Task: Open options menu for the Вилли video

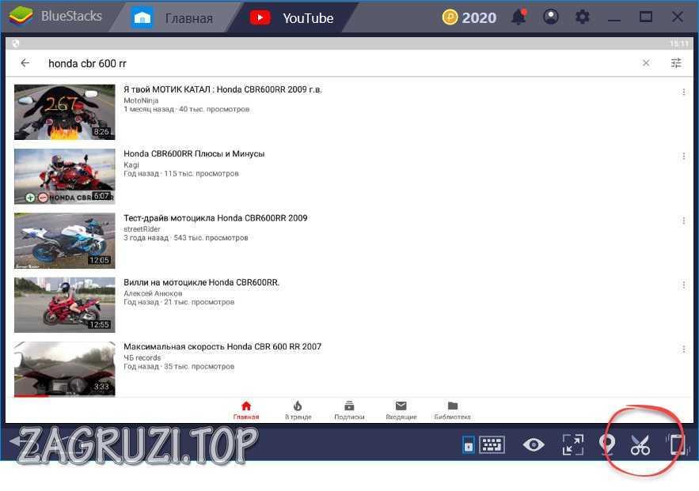Action: point(683,285)
